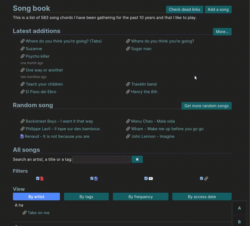Screen dimensions: 250x226
Task: Click the link icon beside Take on me
Action: [24, 213]
